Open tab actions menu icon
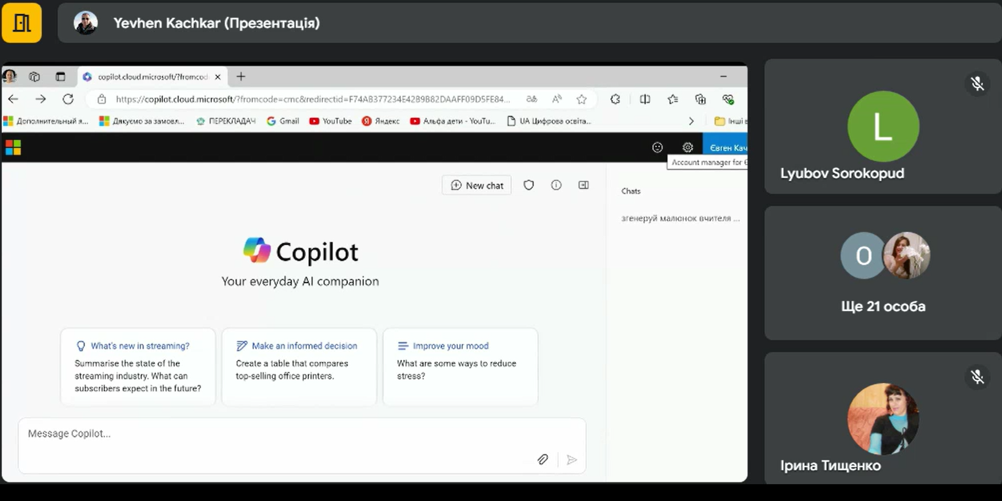1002x501 pixels. 60,77
